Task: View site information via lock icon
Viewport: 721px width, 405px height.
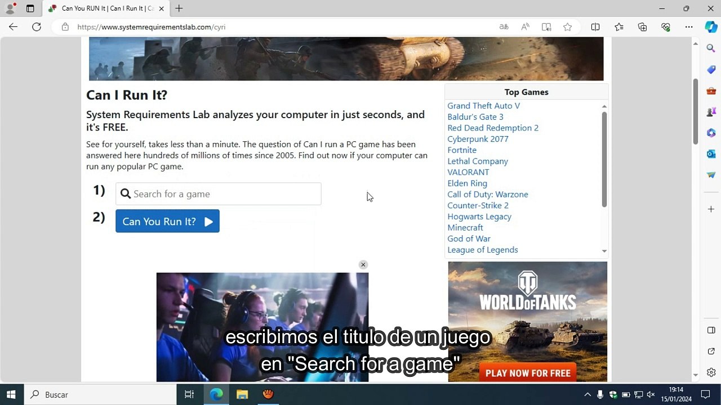Action: (65, 27)
